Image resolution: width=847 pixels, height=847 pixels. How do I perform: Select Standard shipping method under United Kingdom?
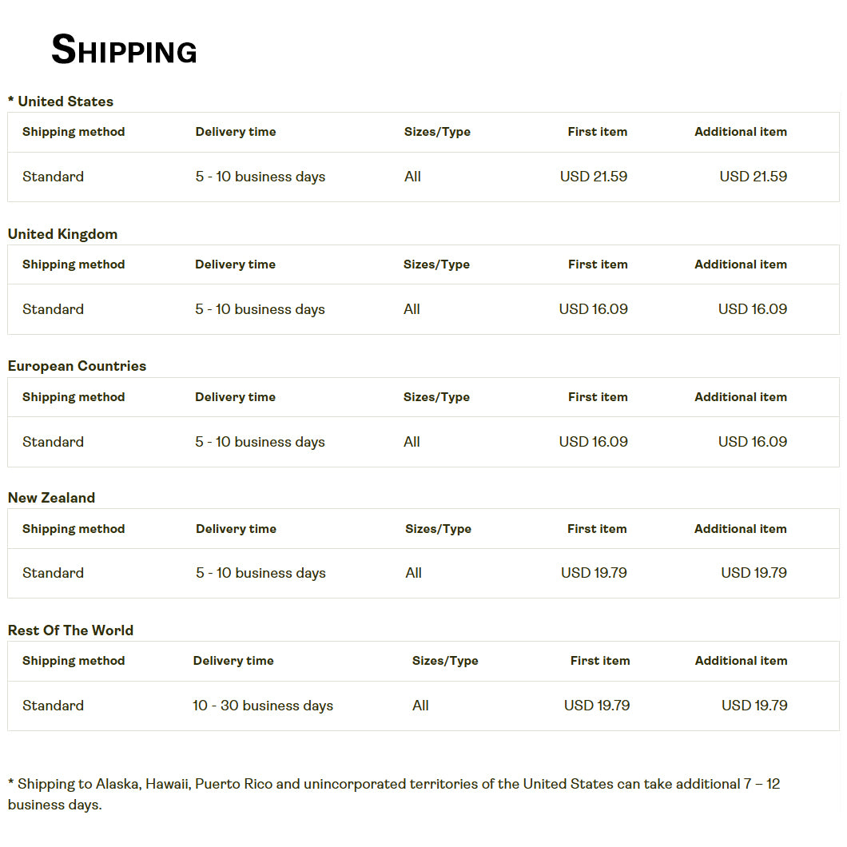53,309
